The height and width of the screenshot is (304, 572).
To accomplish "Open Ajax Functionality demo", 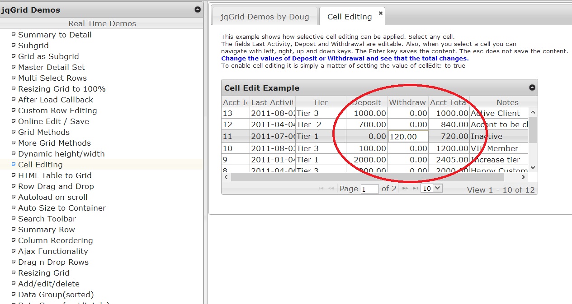I will (x=53, y=251).
